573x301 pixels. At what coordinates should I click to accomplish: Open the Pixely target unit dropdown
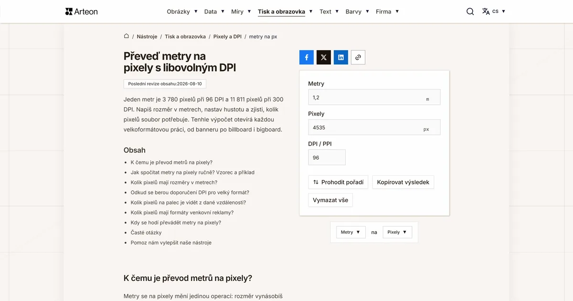397,232
